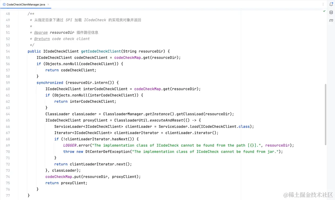
Task: Click 'clientLoaderIterator.next()' on line 72
Action: tap(100, 164)
